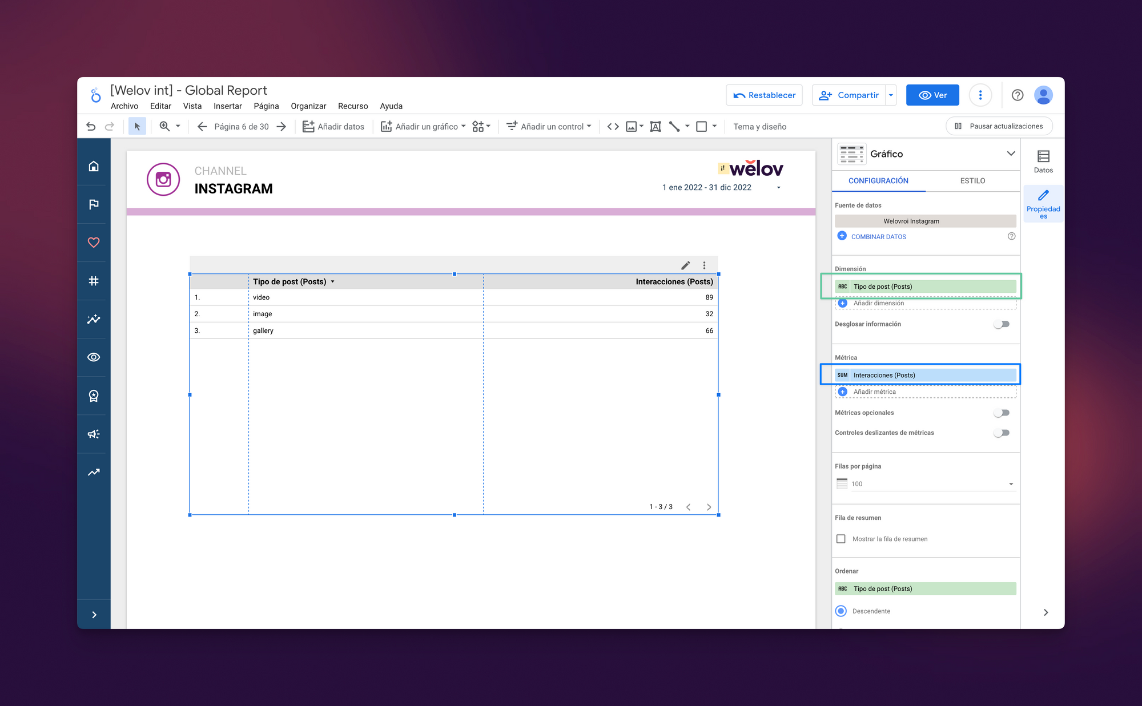Viewport: 1142px width, 706px height.
Task: Switch to the CONFIGURACIÓN tab
Action: 878,180
